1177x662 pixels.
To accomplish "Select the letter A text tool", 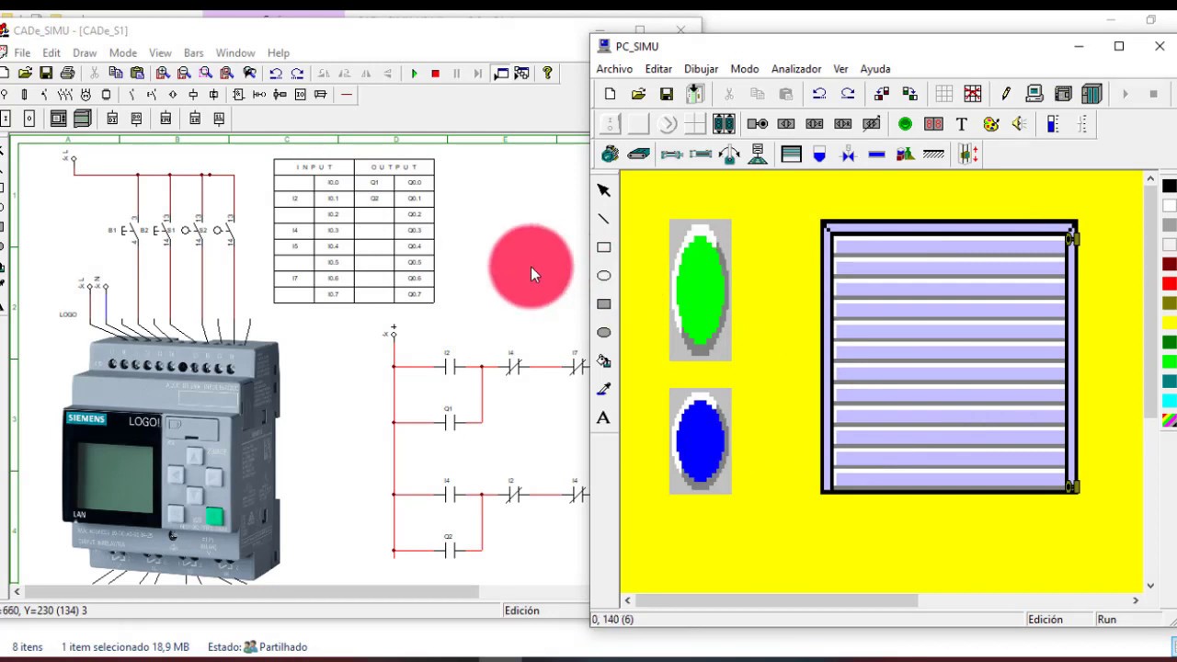I will tap(603, 418).
